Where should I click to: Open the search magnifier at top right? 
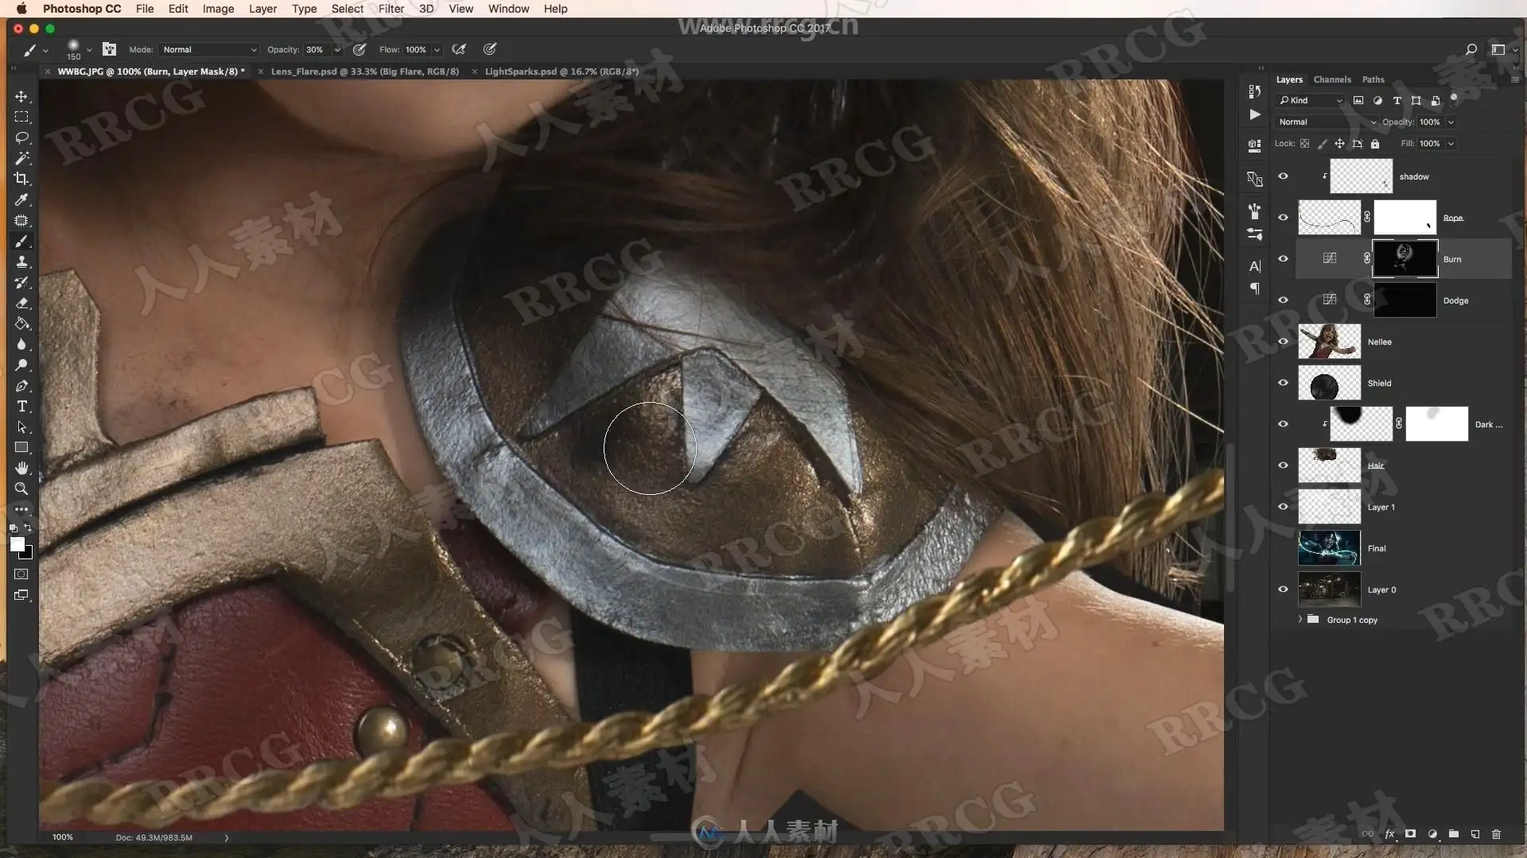point(1471,49)
